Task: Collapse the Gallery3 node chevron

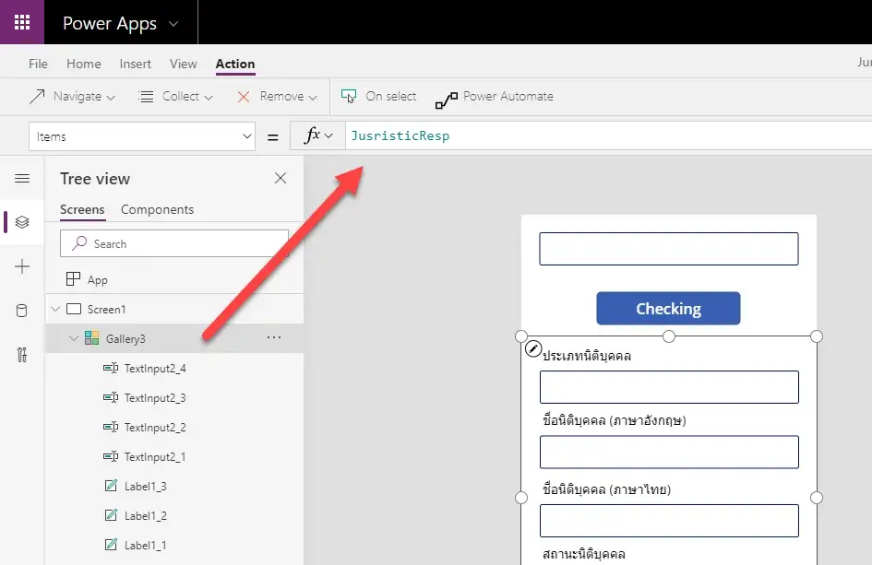Action: coord(74,338)
